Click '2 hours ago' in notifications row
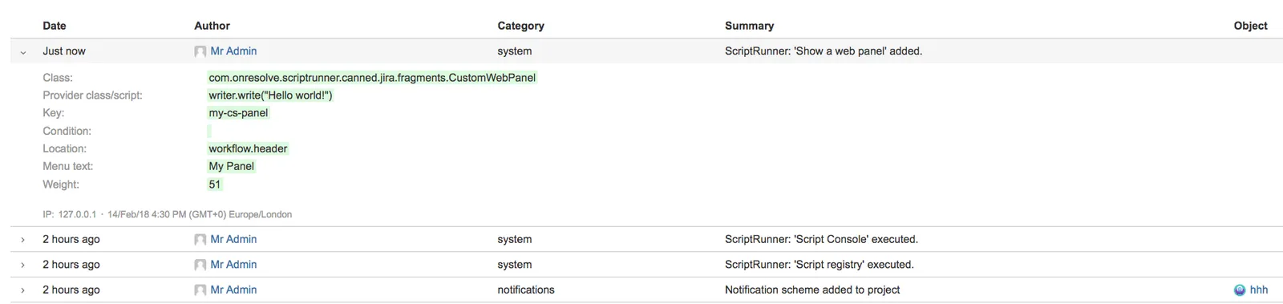This screenshot has width=1283, height=304. (x=71, y=290)
